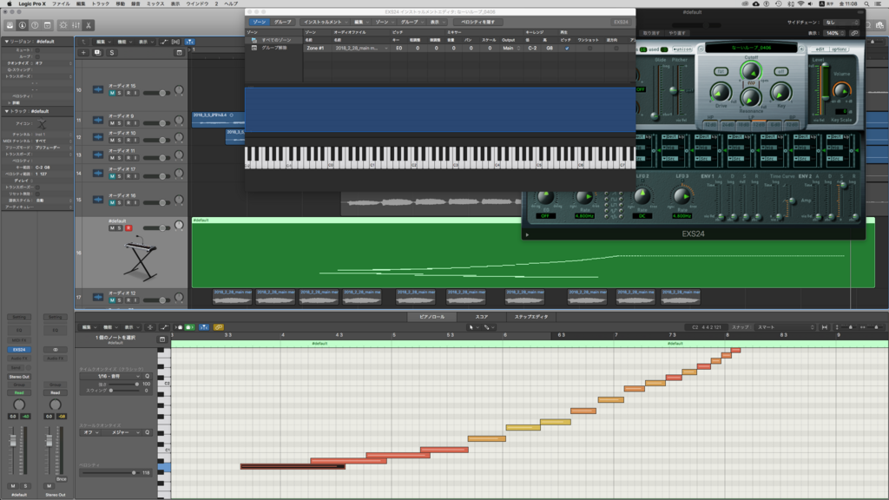
Task: Mute the オーディオ 15 track
Action: point(112,93)
